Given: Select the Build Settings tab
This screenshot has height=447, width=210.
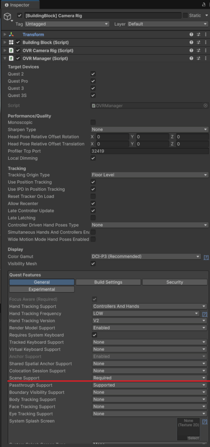Looking at the screenshot, I should click(108, 282).
